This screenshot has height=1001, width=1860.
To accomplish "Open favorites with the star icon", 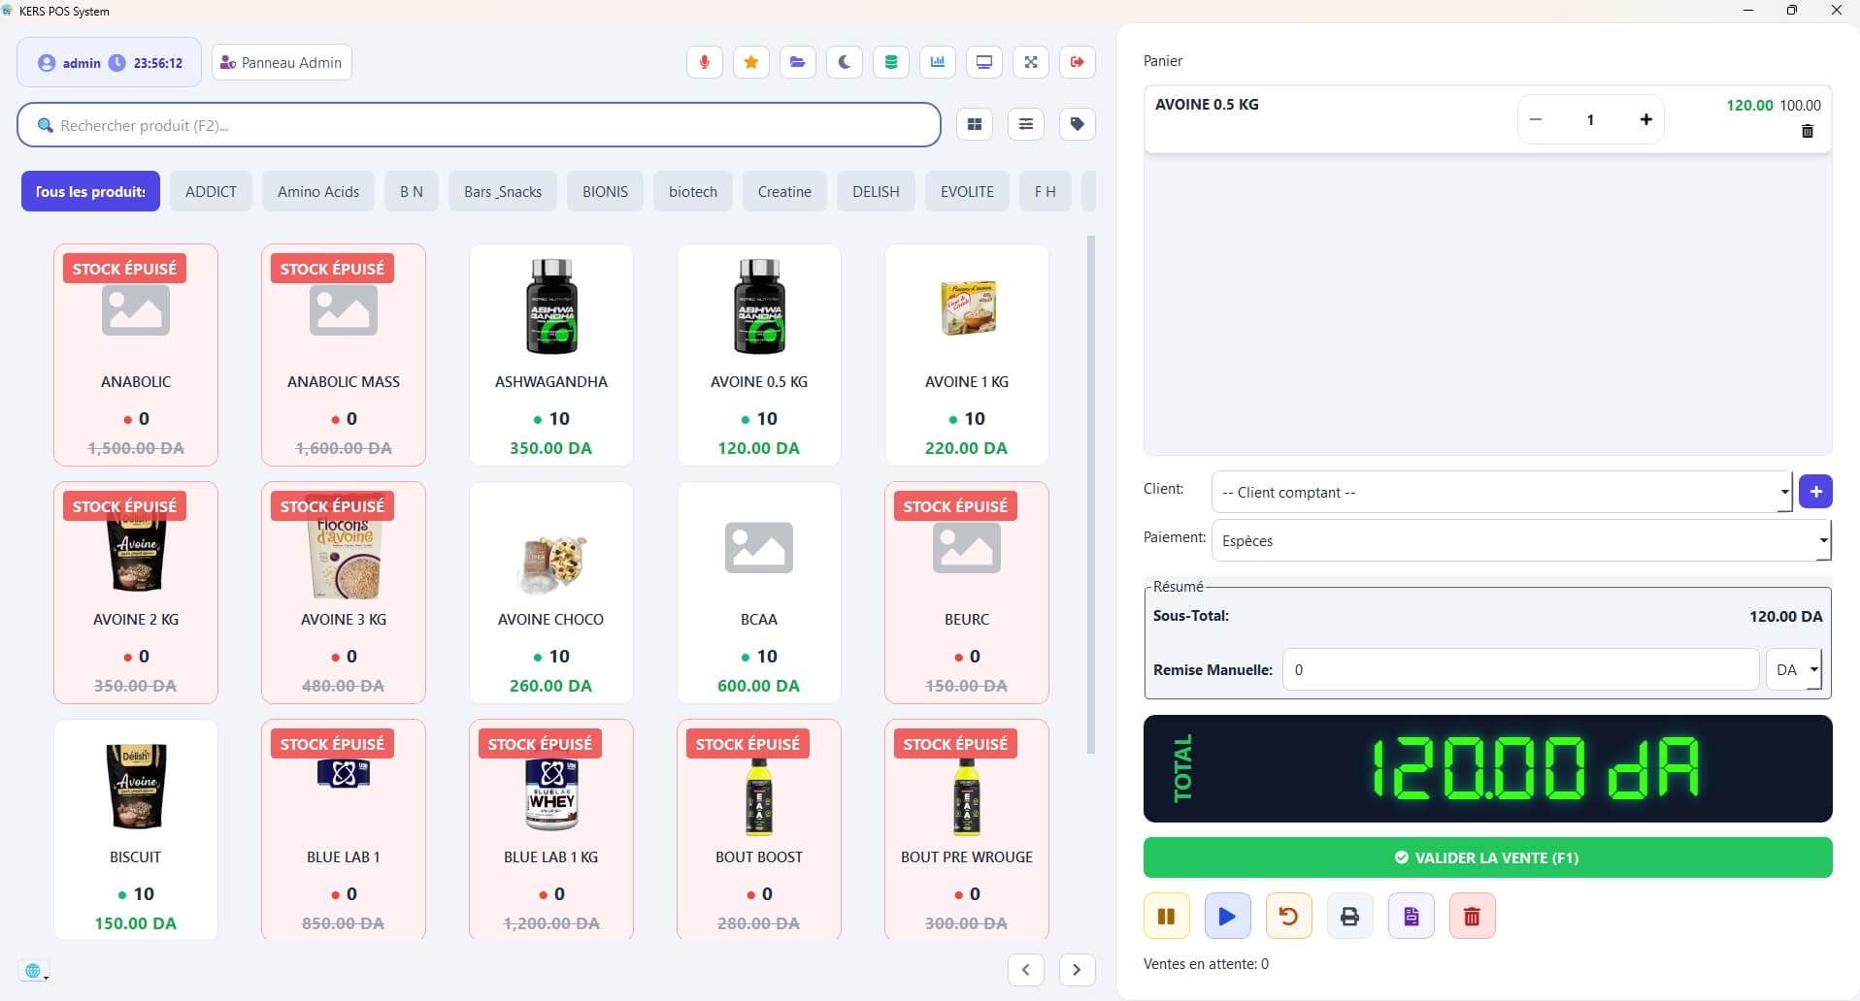I will (750, 62).
